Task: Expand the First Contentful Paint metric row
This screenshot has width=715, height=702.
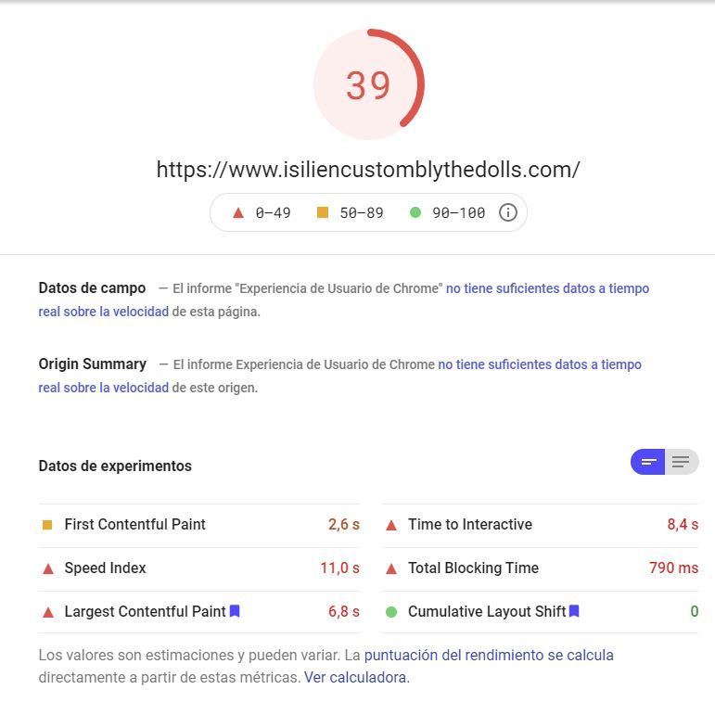Action: tap(199, 525)
